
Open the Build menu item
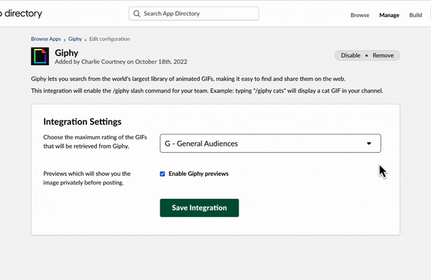click(415, 15)
